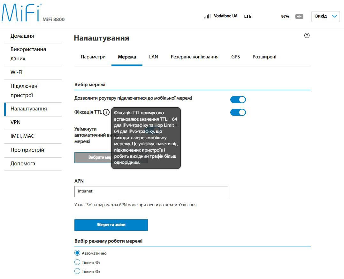Image resolution: width=344 pixels, height=279 pixels.
Task: Toggle the Фіксація TTL switch
Action: tap(238, 112)
